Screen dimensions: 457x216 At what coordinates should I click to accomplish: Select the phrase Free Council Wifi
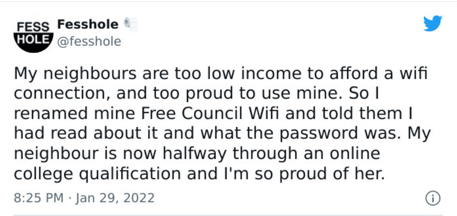pyautogui.click(x=210, y=114)
